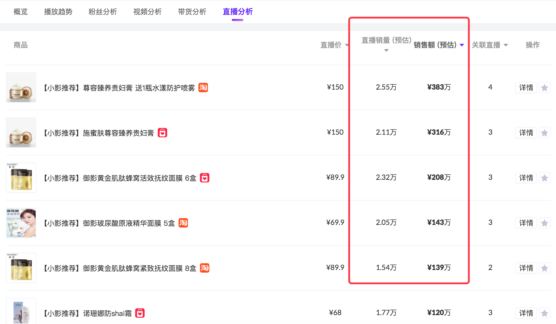Toggle star for 施蜜肤尊容臻养贵妇膏 row
The height and width of the screenshot is (324, 556).
544,133
